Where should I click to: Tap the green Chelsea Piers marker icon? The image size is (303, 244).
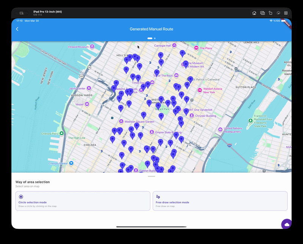62,133
